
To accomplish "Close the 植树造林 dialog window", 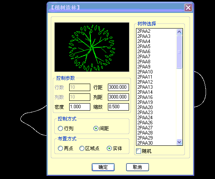I will pos(188,7).
